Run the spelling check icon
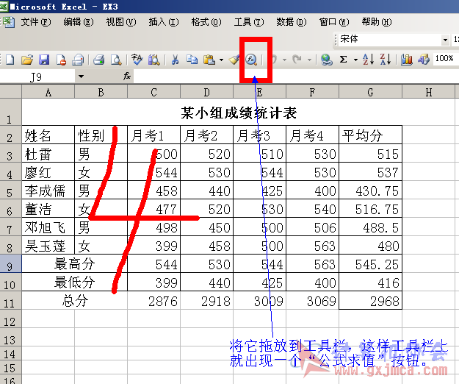 (137, 60)
